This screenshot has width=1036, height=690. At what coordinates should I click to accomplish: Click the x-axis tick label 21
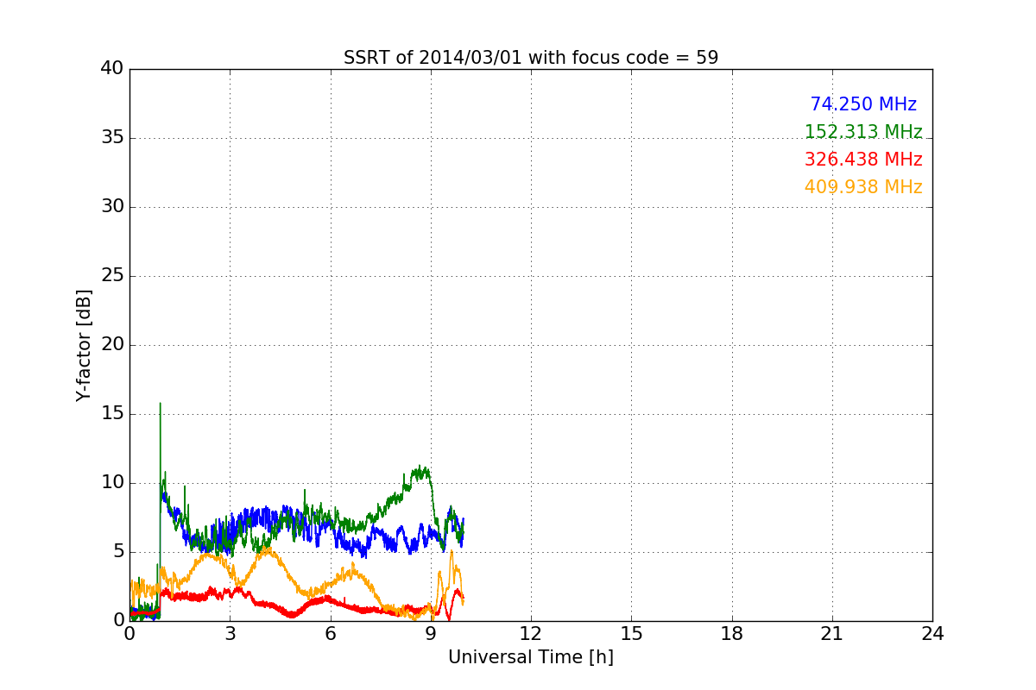[x=832, y=634]
